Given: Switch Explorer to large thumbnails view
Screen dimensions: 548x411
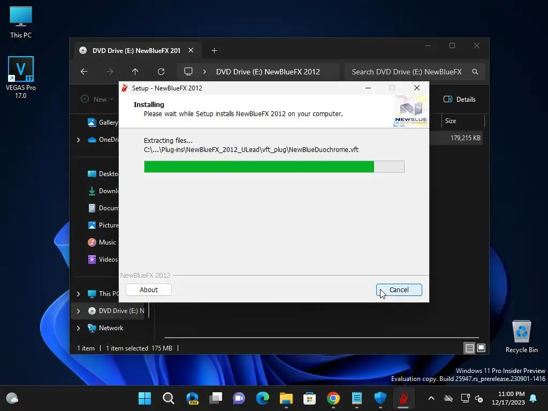Looking at the screenshot, I should (481, 348).
